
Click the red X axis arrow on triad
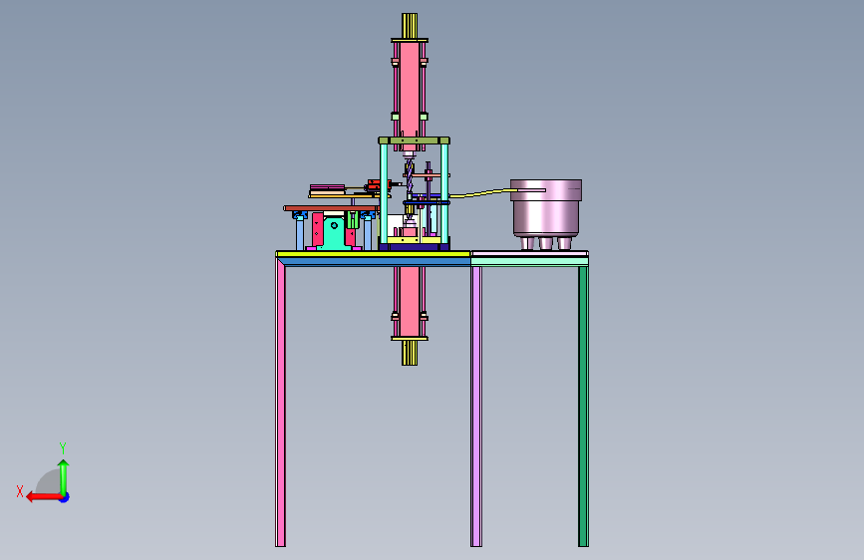[x=43, y=497]
